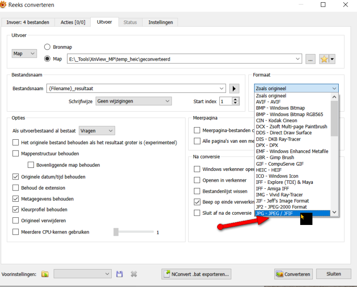Enable the Mappenstructuur behouden checkbox

click(16, 154)
